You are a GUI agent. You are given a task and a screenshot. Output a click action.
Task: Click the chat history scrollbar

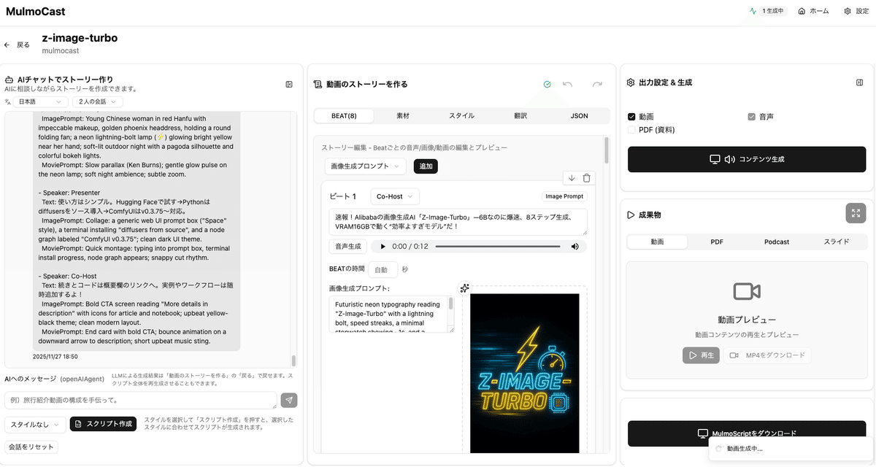pos(294,360)
